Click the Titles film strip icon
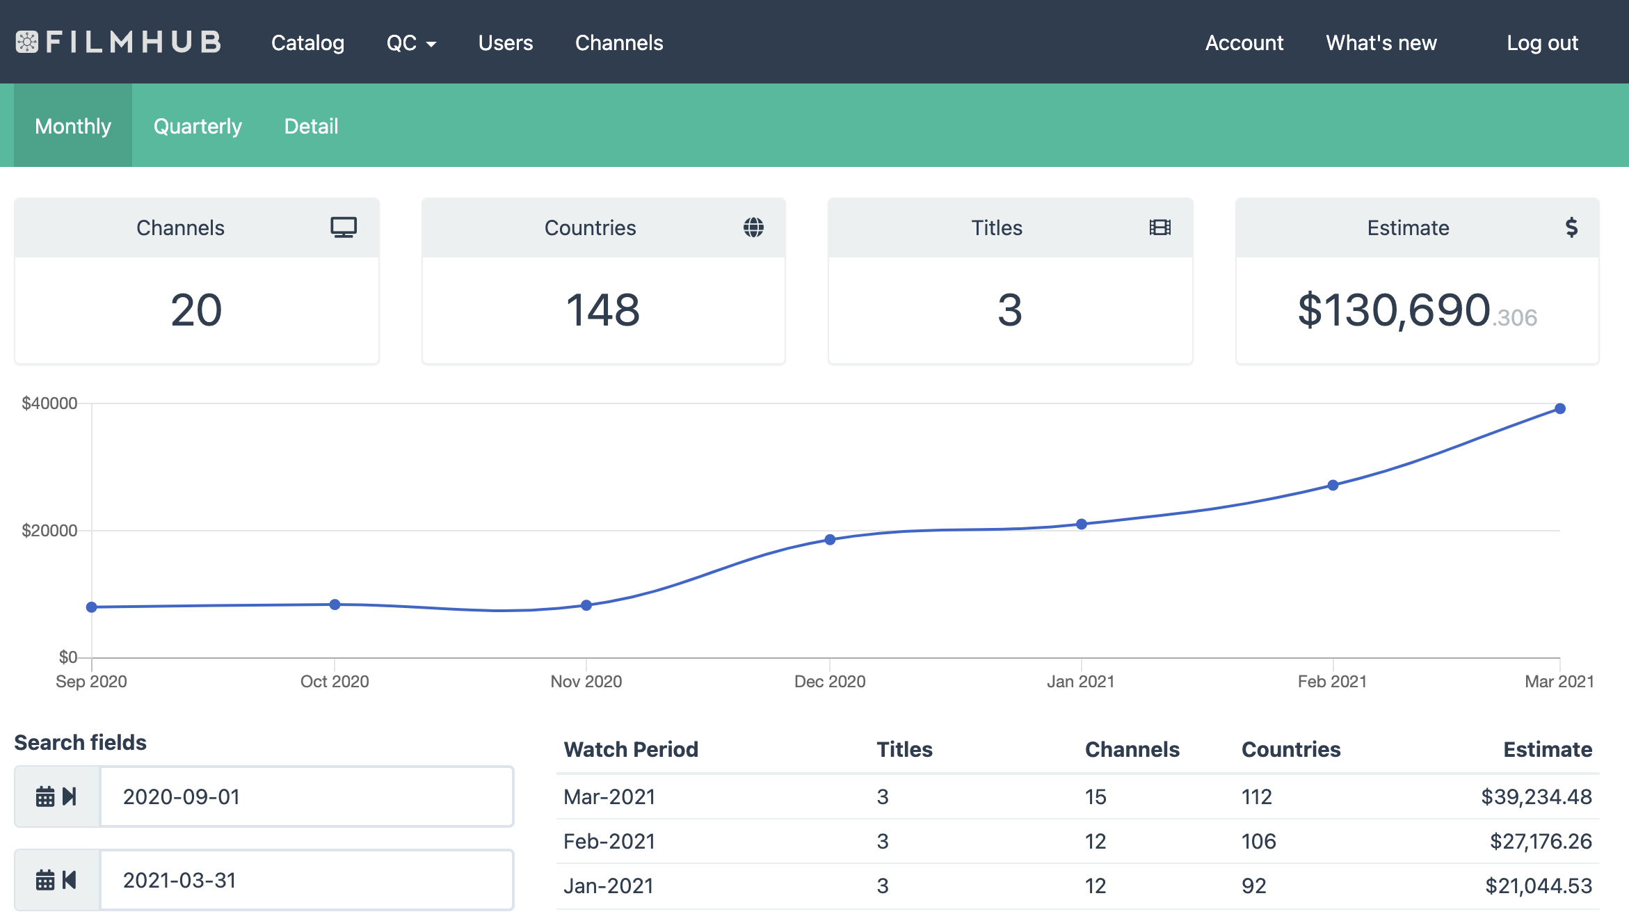Viewport: 1629px width, 921px height. pos(1159,227)
